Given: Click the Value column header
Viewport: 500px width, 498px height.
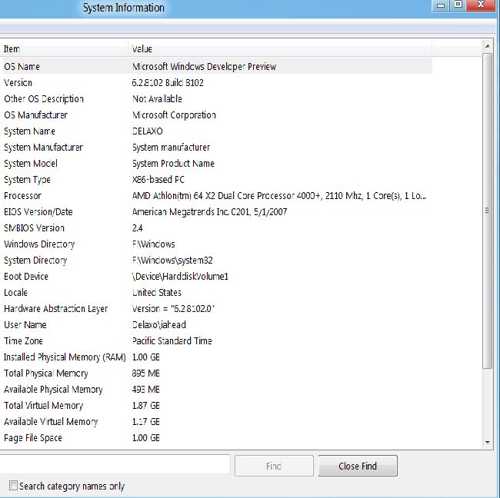Looking at the screenshot, I should click(x=280, y=48).
